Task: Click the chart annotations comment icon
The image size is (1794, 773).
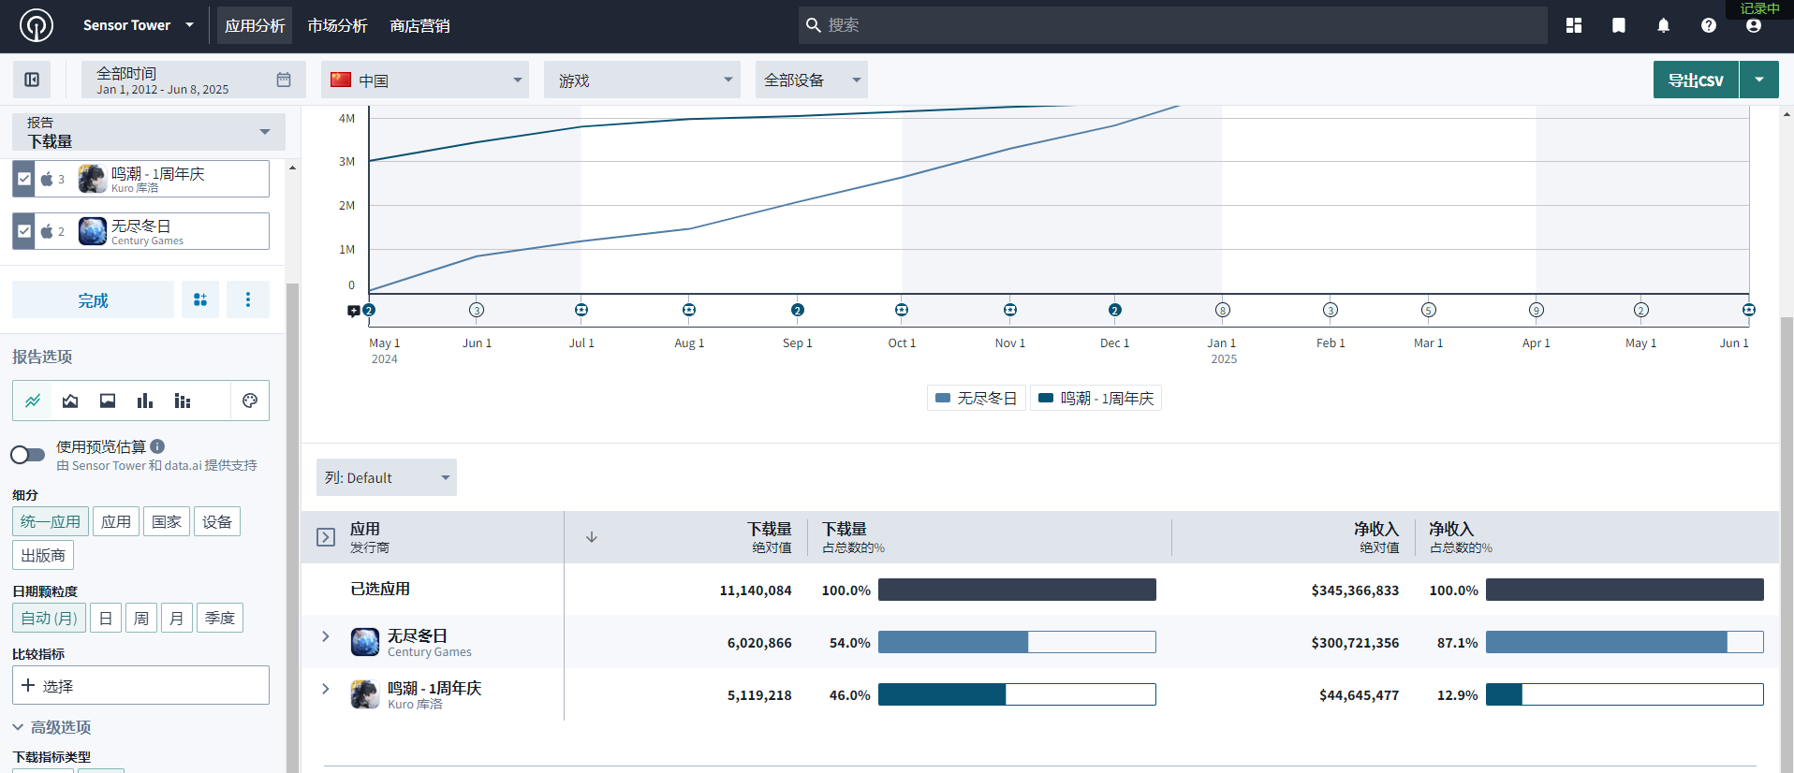Action: tap(353, 311)
